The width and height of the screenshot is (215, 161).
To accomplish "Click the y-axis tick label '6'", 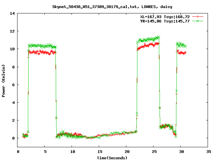I will pyautogui.click(x=13, y=85).
